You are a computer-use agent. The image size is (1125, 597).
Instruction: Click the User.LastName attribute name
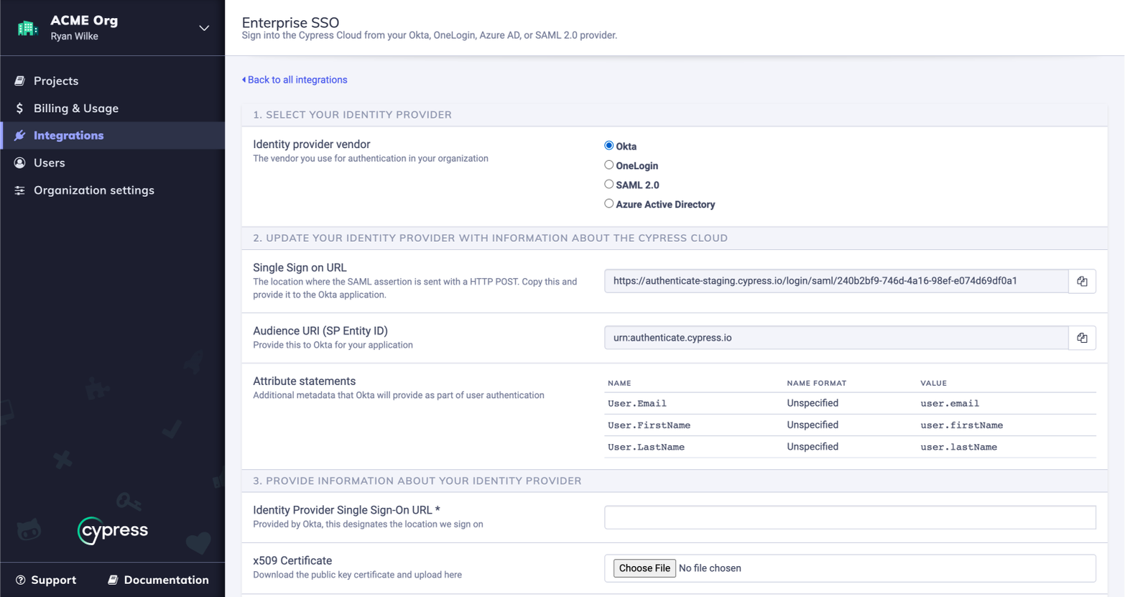tap(647, 447)
